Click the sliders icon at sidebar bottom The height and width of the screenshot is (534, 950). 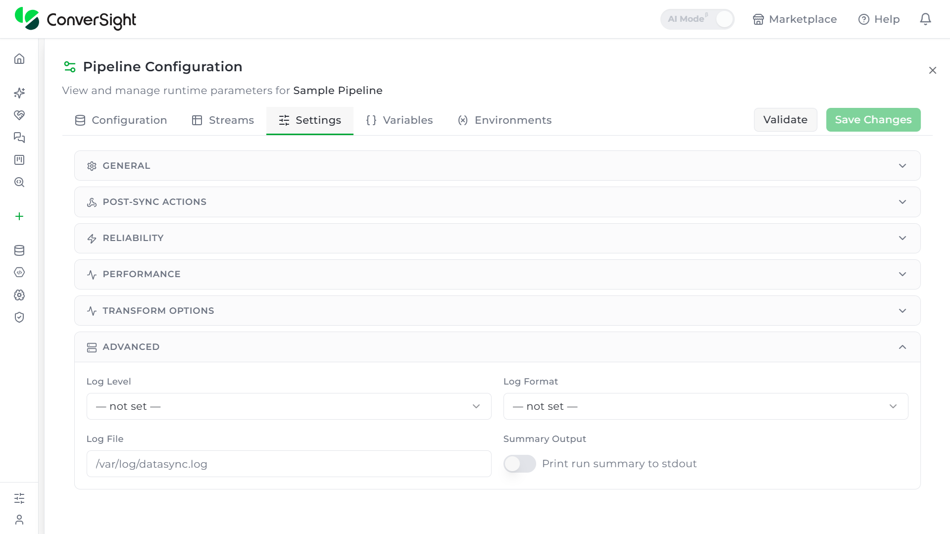pos(19,498)
